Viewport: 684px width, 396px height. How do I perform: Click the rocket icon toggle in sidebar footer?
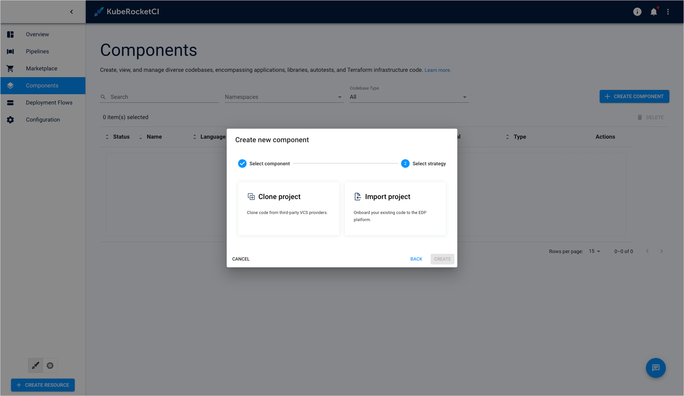click(36, 365)
